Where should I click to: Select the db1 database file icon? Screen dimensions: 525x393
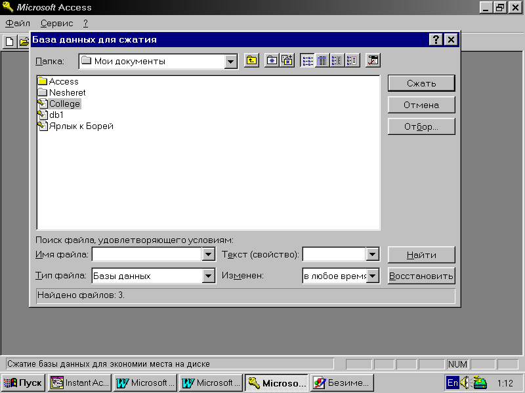tap(43, 115)
